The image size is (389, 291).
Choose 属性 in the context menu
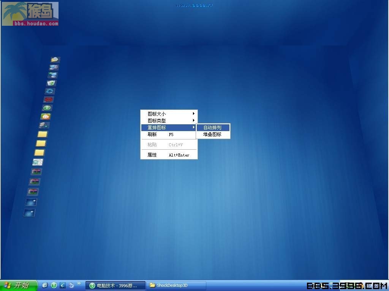point(169,155)
